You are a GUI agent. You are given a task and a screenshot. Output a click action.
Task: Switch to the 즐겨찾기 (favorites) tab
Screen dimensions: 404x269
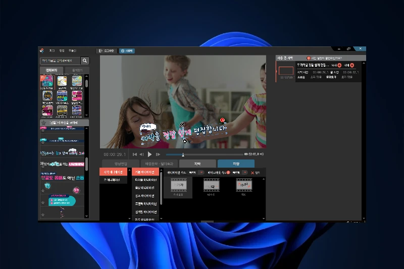click(x=76, y=70)
